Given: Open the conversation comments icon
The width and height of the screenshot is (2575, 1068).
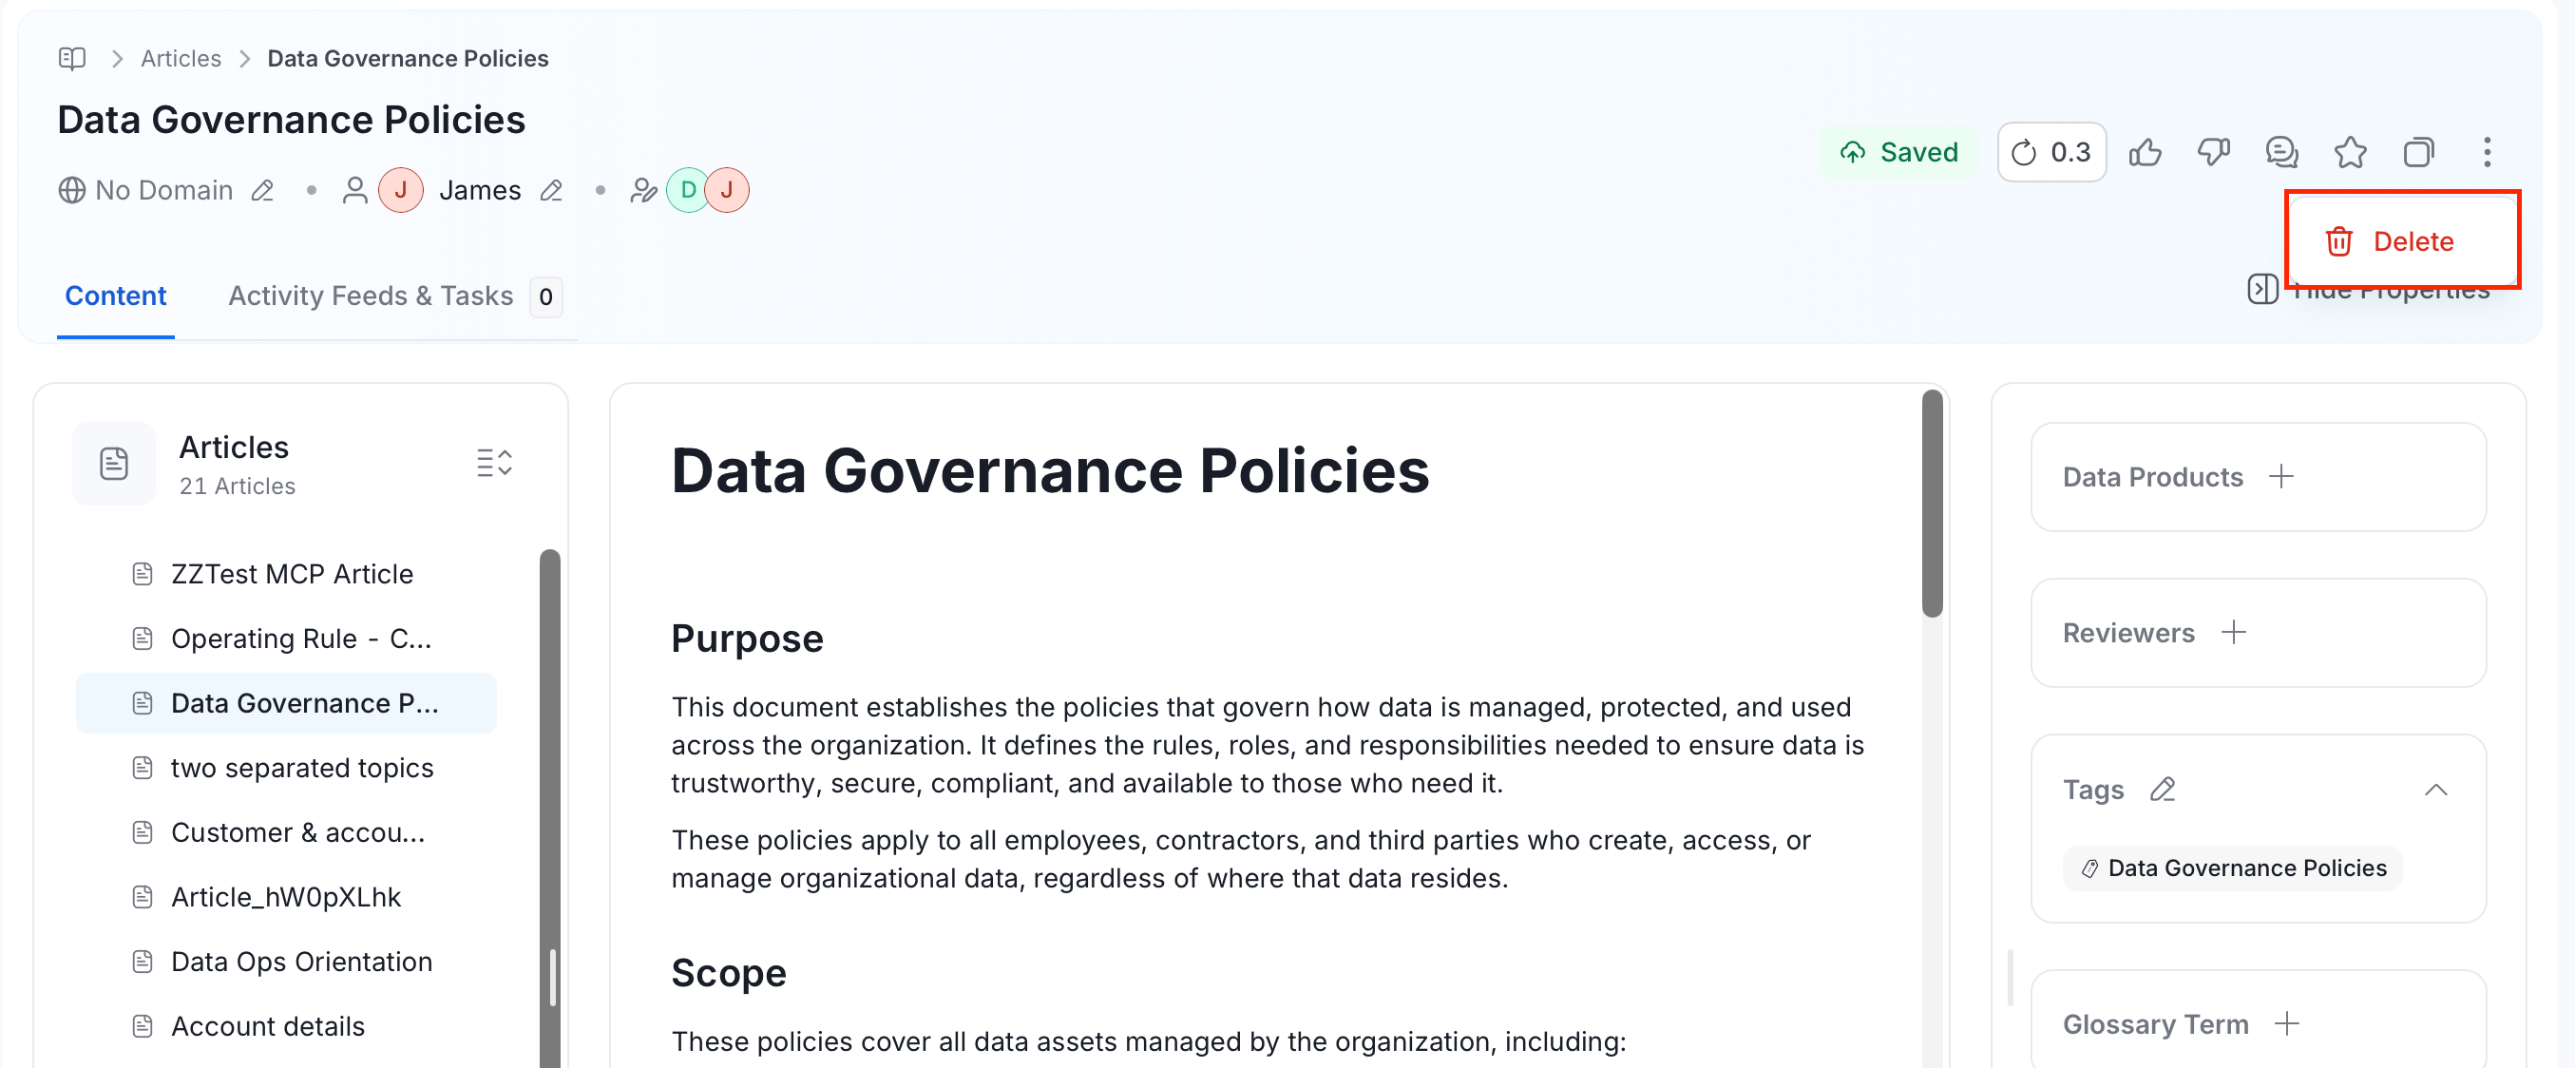Looking at the screenshot, I should coord(2281,153).
